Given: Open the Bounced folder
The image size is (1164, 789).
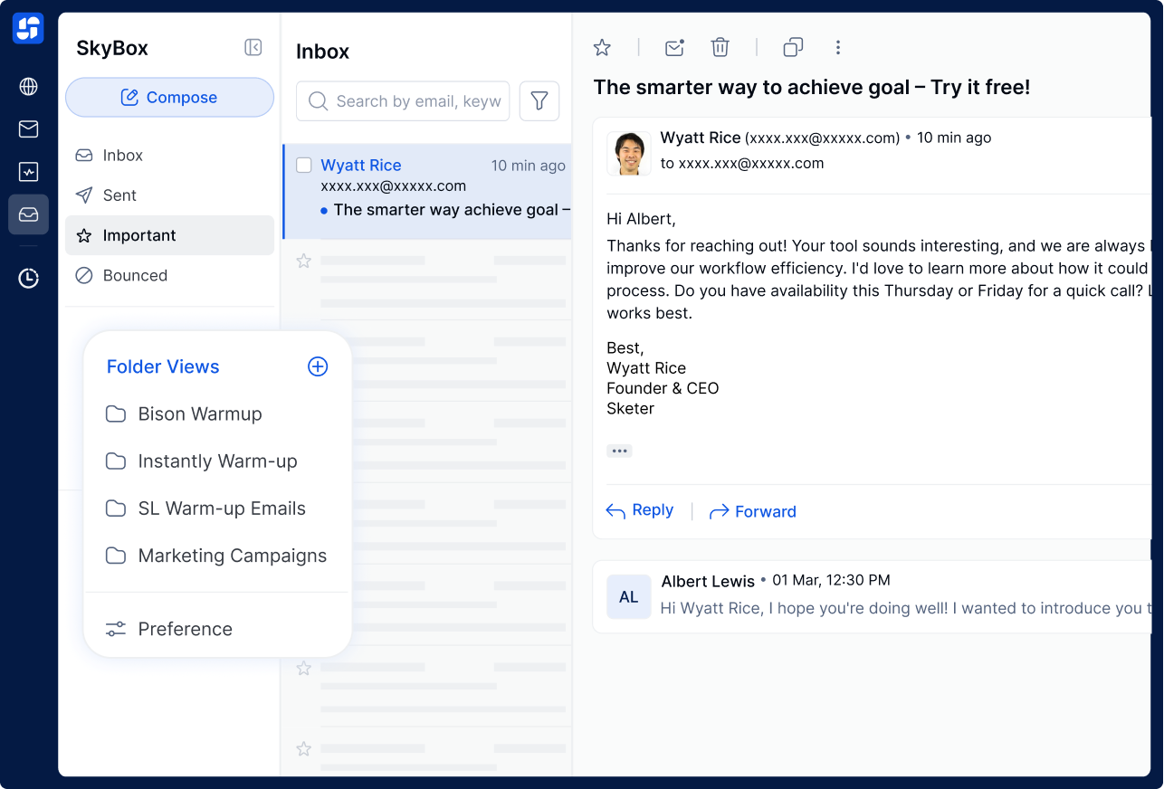Looking at the screenshot, I should coord(169,275).
